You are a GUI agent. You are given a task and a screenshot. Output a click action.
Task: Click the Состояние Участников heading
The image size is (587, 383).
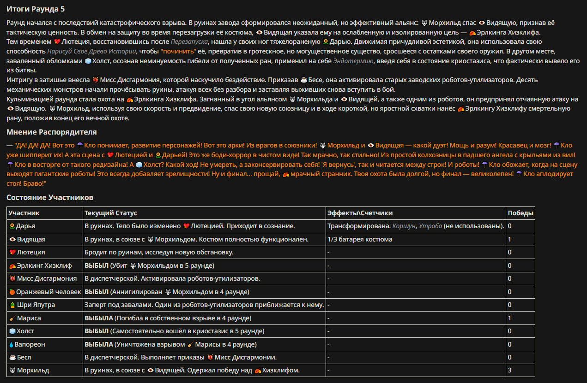click(x=50, y=198)
